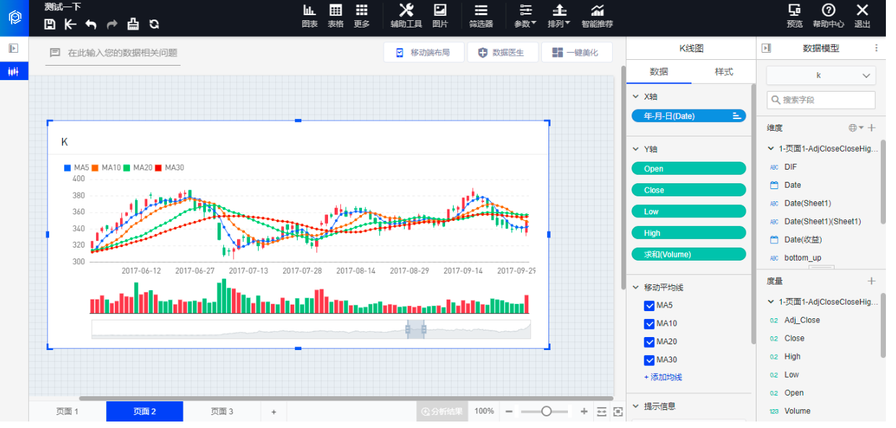
Task: Redo the last undone action
Action: (x=112, y=24)
